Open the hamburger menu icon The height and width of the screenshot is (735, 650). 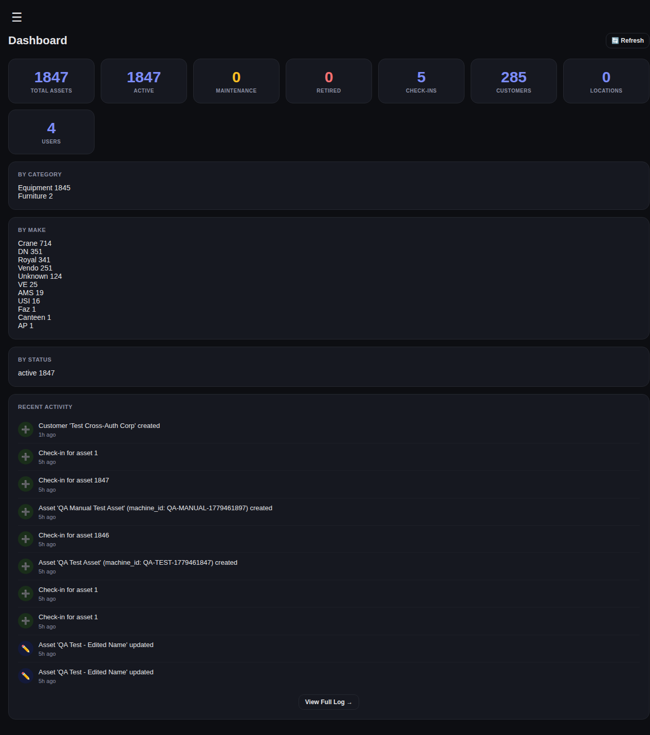[17, 17]
